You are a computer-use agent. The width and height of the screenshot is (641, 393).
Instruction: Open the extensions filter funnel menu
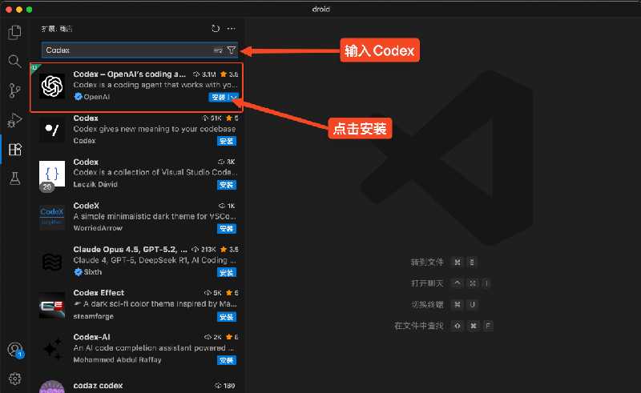(x=231, y=50)
